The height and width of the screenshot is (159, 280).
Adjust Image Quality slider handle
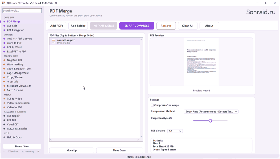tap(210, 121)
